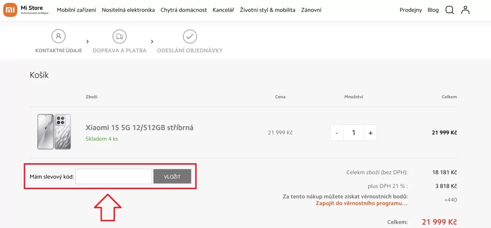
Task: Click the +440 loyalty points value
Action: (x=451, y=200)
